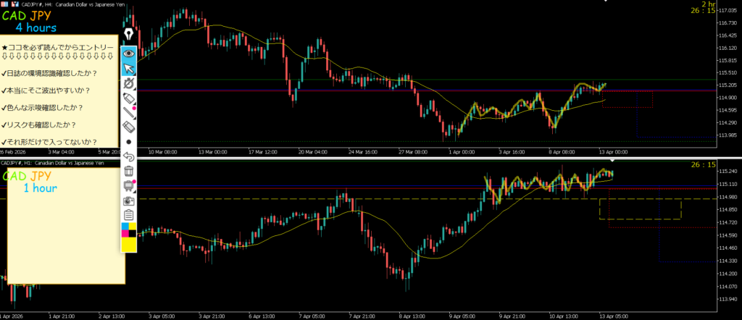
Task: Undo the last drawing with the back arrow
Action: click(129, 156)
